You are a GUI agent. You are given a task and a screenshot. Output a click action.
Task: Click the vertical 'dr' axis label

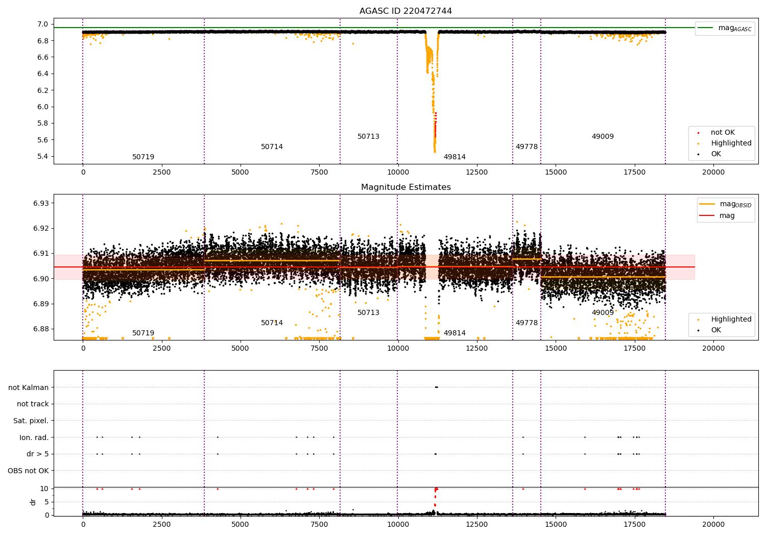tap(33, 502)
